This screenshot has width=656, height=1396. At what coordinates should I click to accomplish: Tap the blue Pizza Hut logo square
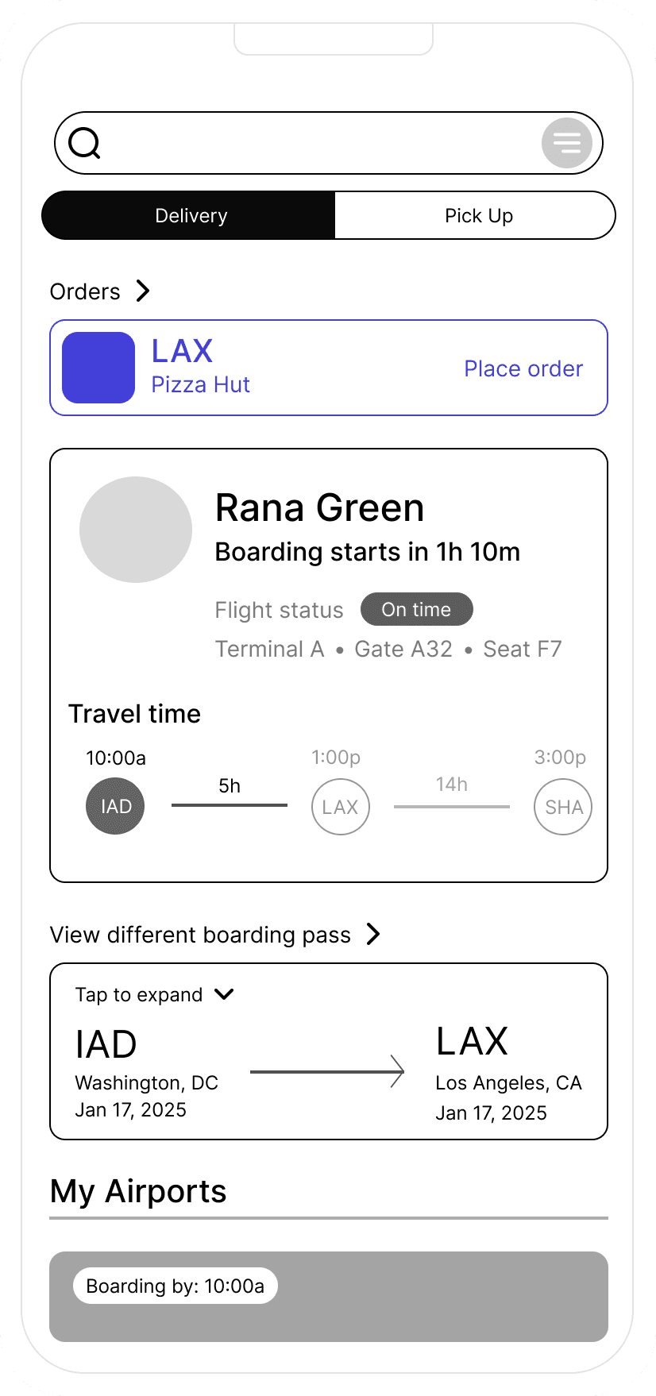click(98, 368)
